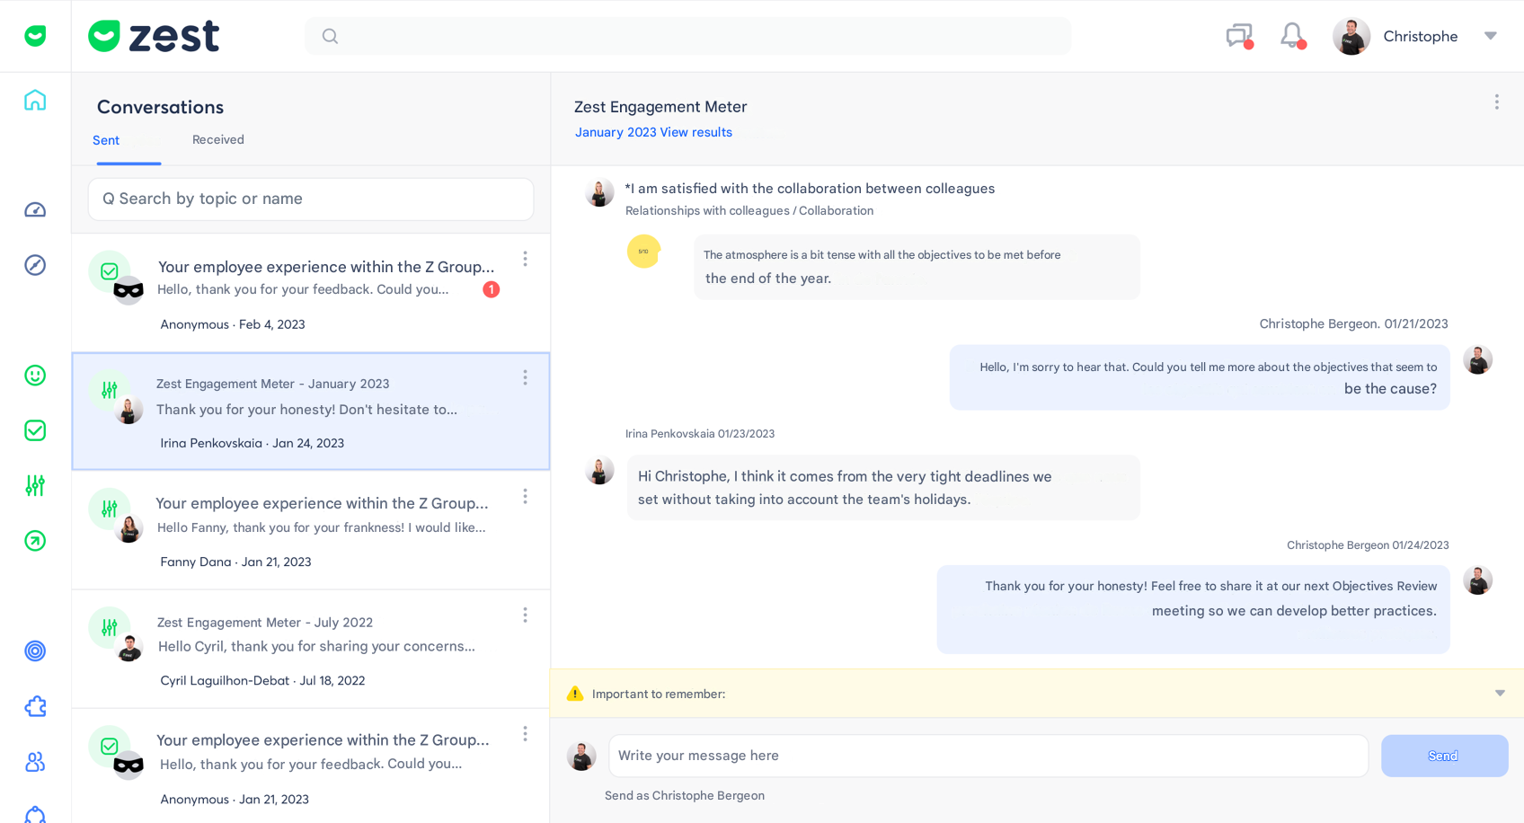Open the dashboard gauge icon
The image size is (1524, 823).
(x=35, y=210)
